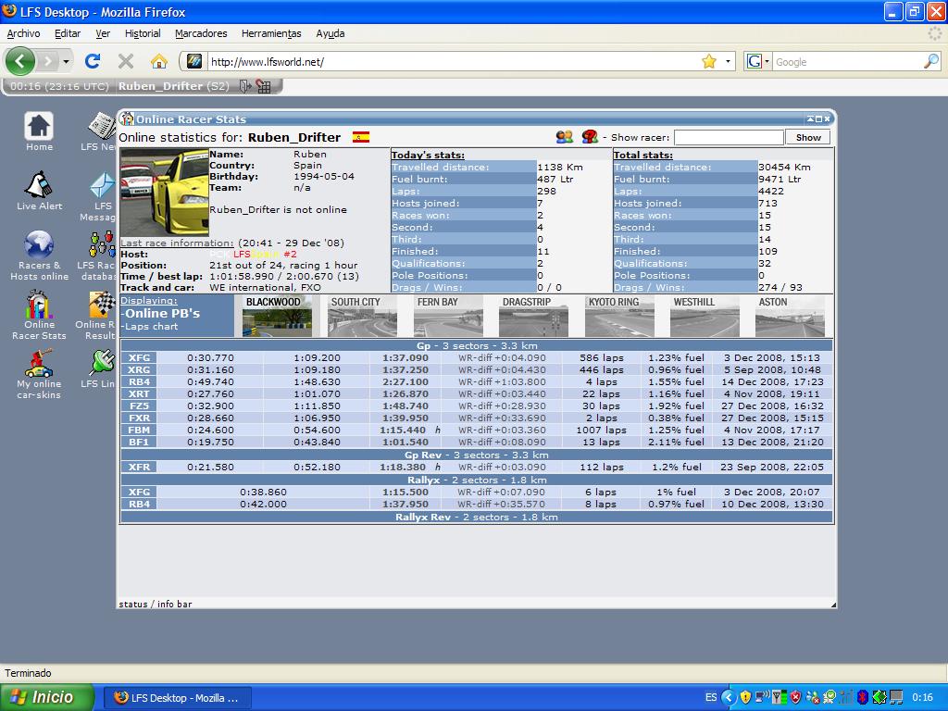Click the FBM car row label
This screenshot has width=948, height=711.
click(x=139, y=430)
